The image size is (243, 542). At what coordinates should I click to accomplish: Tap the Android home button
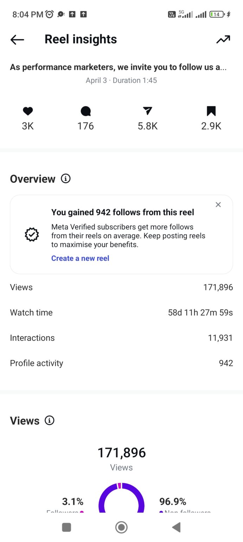[121, 527]
